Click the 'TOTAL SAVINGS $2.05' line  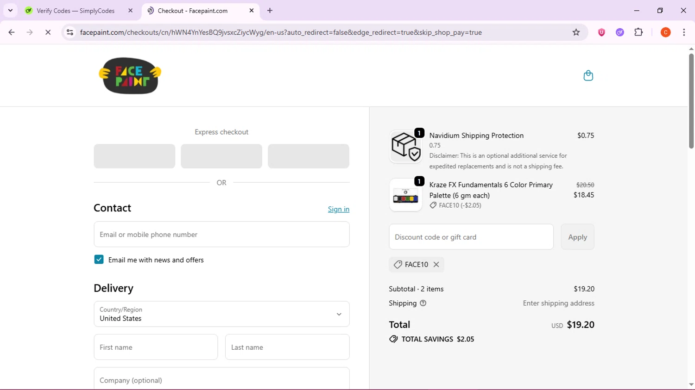(432, 339)
